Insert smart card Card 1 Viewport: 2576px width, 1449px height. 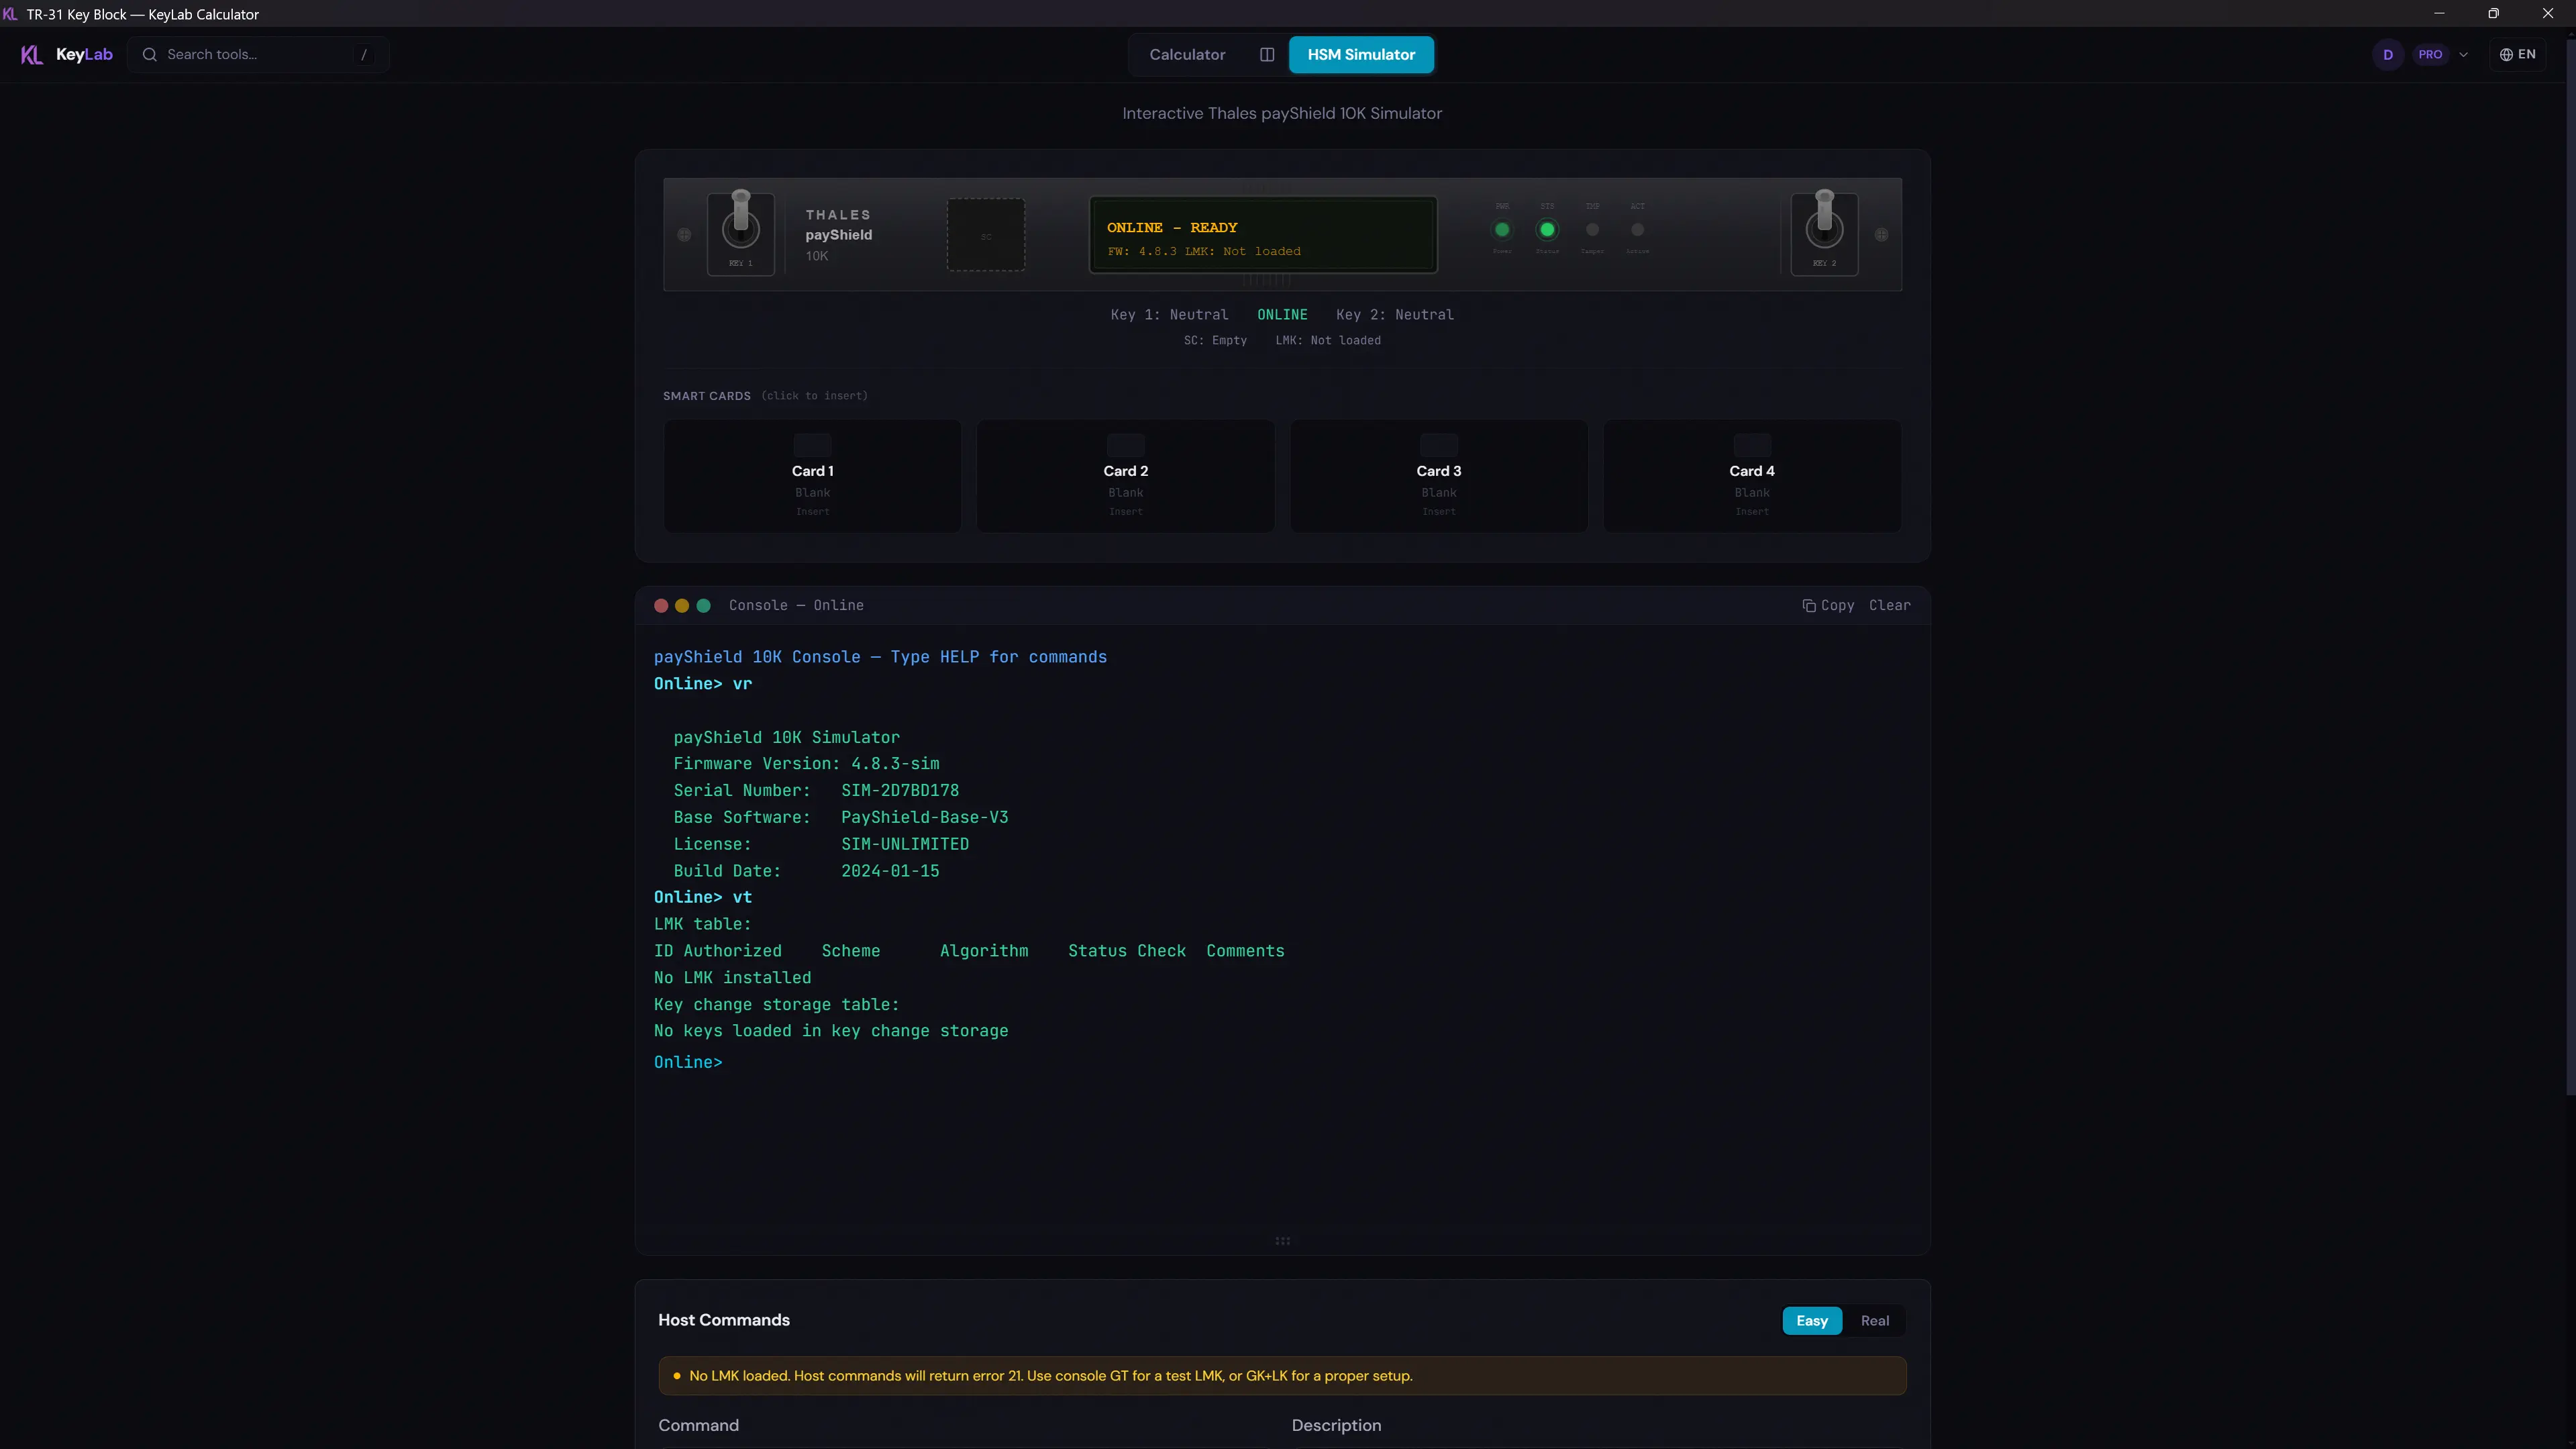(x=812, y=476)
